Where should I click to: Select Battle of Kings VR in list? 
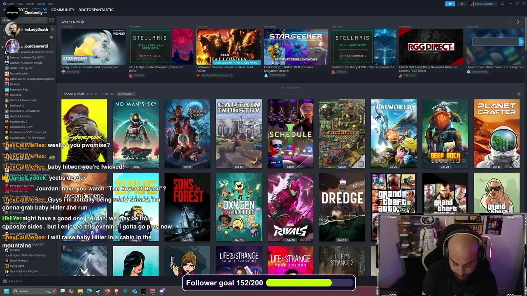pos(28,68)
